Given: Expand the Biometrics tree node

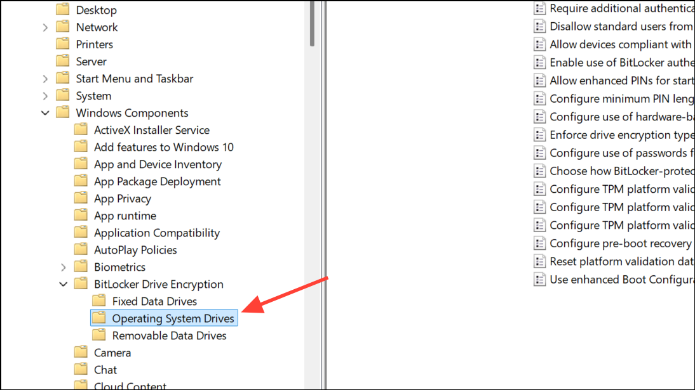Looking at the screenshot, I should tap(62, 266).
